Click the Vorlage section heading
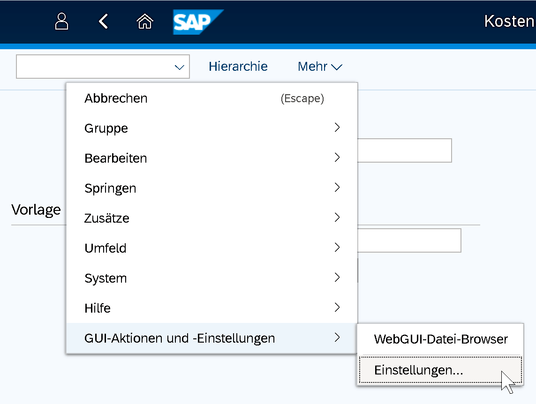 pyautogui.click(x=36, y=209)
